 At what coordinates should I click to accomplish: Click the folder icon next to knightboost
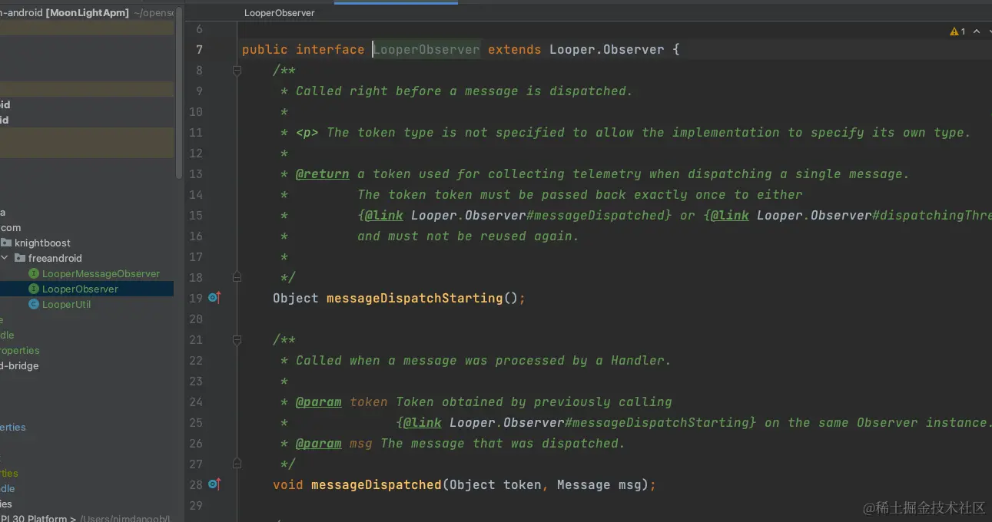pyautogui.click(x=6, y=243)
